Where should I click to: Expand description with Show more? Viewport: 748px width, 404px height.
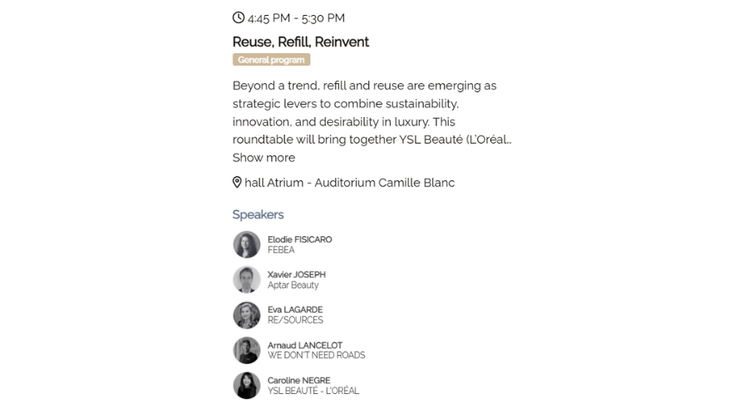(263, 157)
